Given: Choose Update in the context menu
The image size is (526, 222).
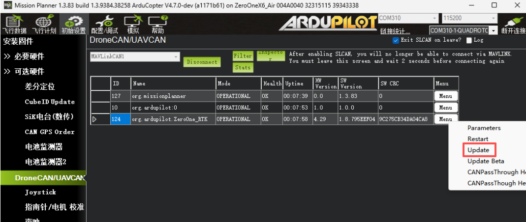Looking at the screenshot, I should tap(478, 150).
